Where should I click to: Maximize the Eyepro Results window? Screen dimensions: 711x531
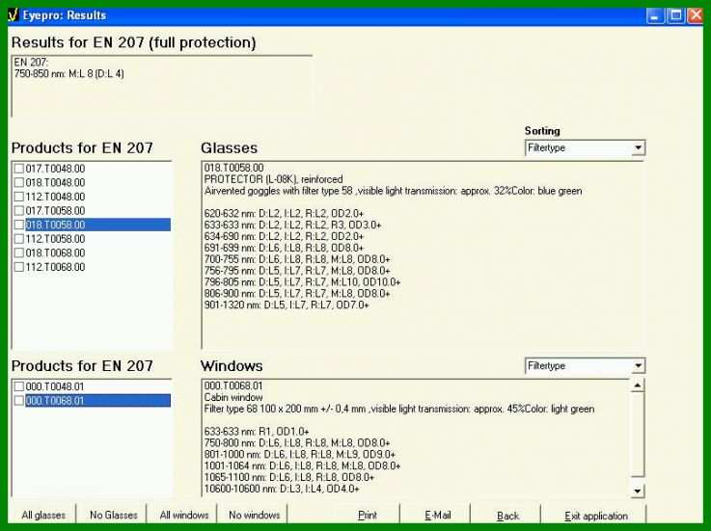click(x=675, y=15)
